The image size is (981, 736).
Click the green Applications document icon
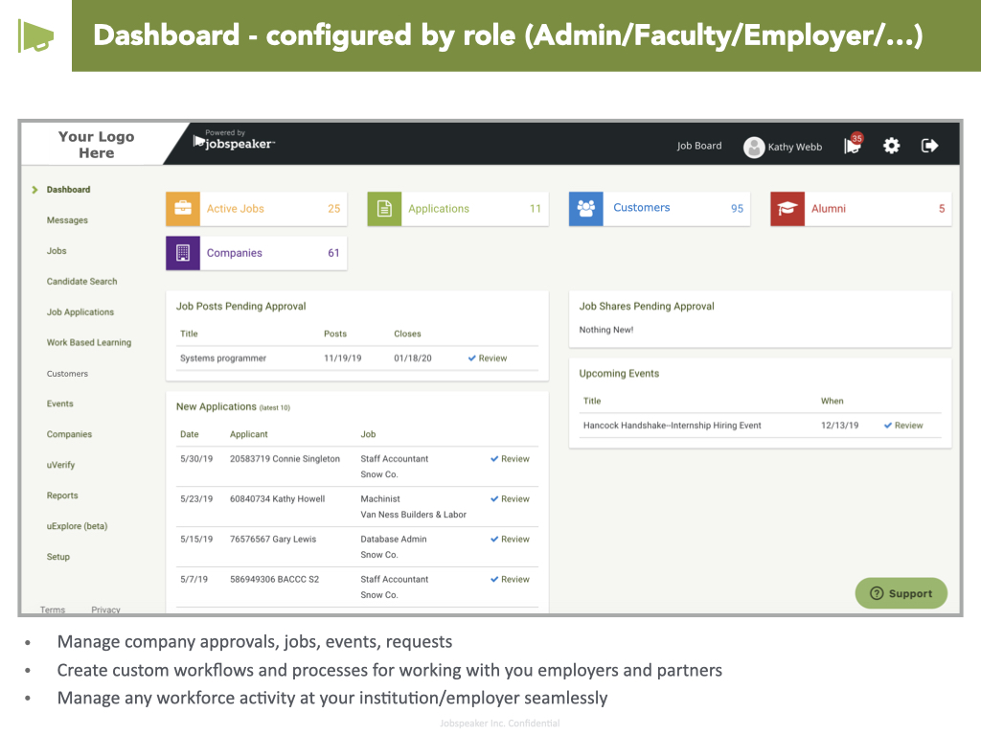(384, 209)
